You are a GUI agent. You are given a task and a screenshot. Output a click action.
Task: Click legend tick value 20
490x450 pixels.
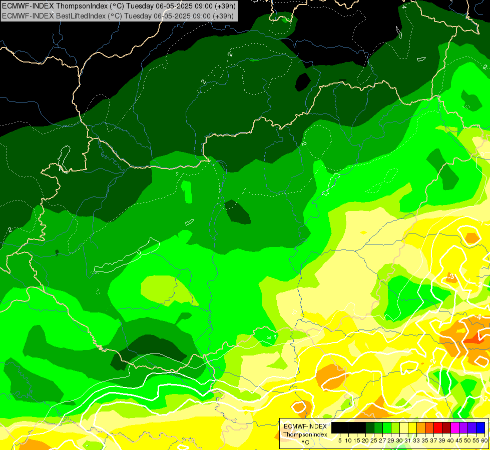[366, 440]
